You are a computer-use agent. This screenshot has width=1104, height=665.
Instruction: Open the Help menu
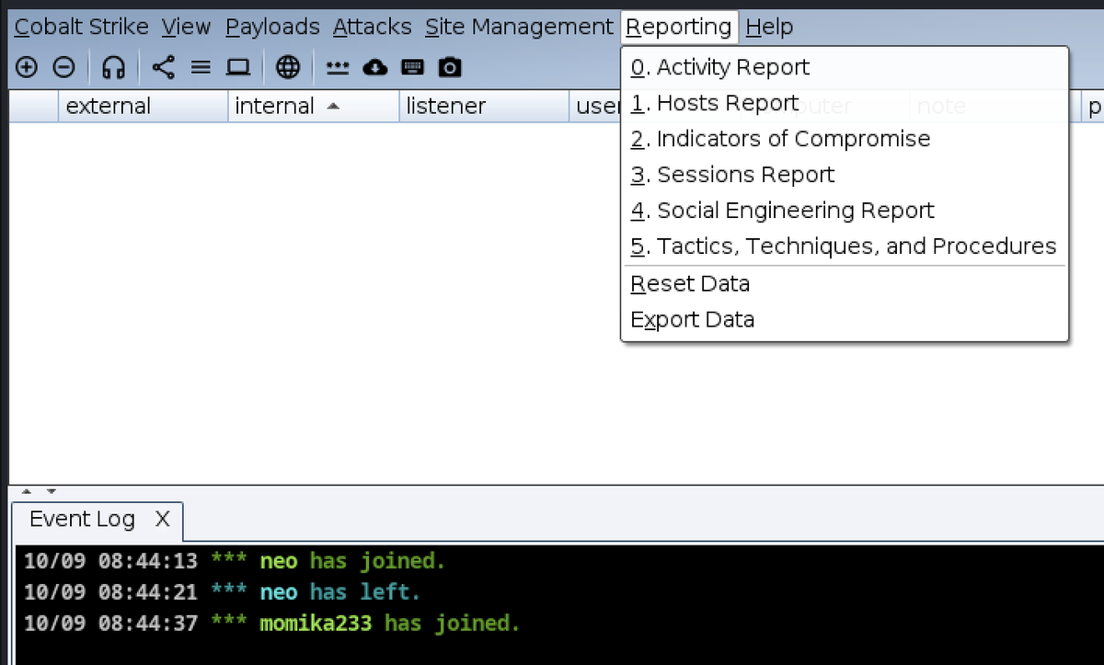(x=769, y=28)
